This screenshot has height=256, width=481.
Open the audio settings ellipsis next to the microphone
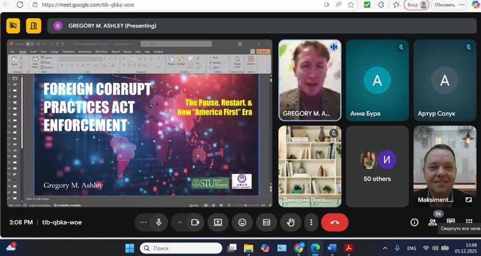coord(143,222)
